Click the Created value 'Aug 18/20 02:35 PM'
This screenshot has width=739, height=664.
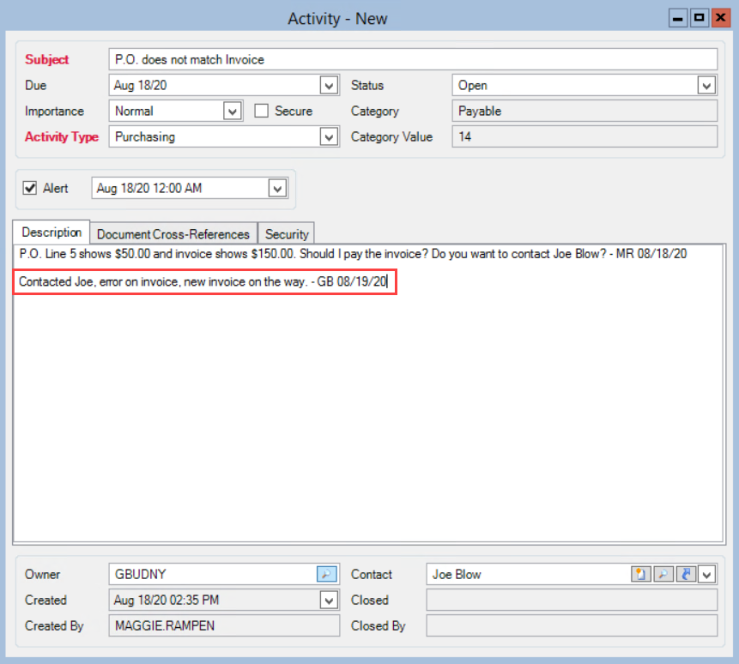point(167,600)
